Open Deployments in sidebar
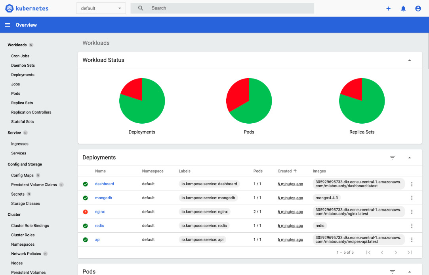This screenshot has height=275, width=429. 23,75
